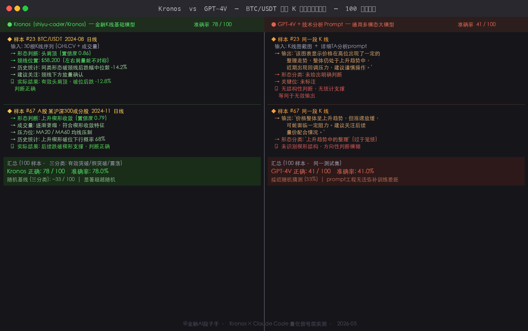
Task: Click GPT-4V '样本 #67 同一段 K 线' heading
Action: coord(303,111)
